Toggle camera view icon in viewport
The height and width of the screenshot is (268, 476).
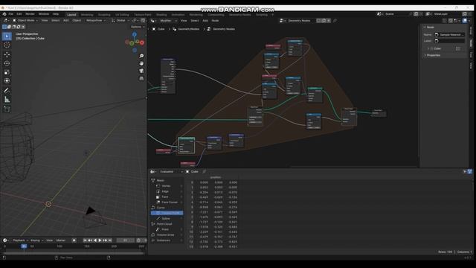tap(141, 71)
